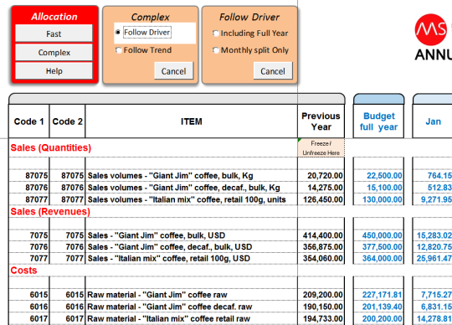Click Code 1 cell 7077

[28, 258]
